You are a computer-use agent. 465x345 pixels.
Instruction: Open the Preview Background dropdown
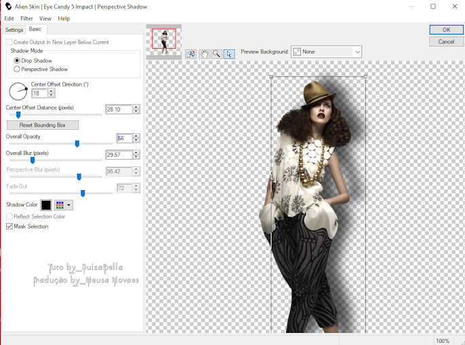pyautogui.click(x=326, y=52)
